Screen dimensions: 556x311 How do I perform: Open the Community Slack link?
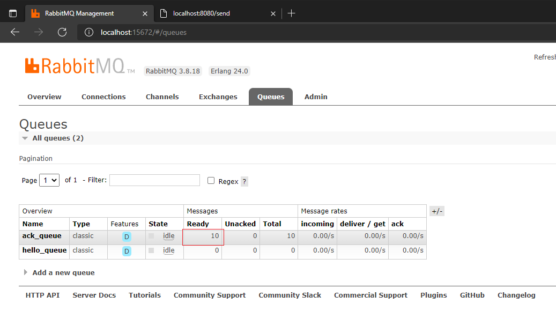(x=290, y=295)
